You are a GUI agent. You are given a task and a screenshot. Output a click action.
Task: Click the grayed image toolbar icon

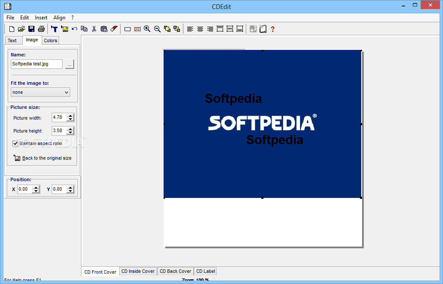[x=253, y=29]
